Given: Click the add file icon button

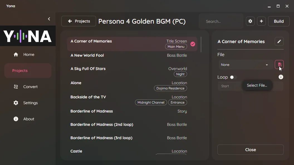Looking at the screenshot, I should [279, 64].
